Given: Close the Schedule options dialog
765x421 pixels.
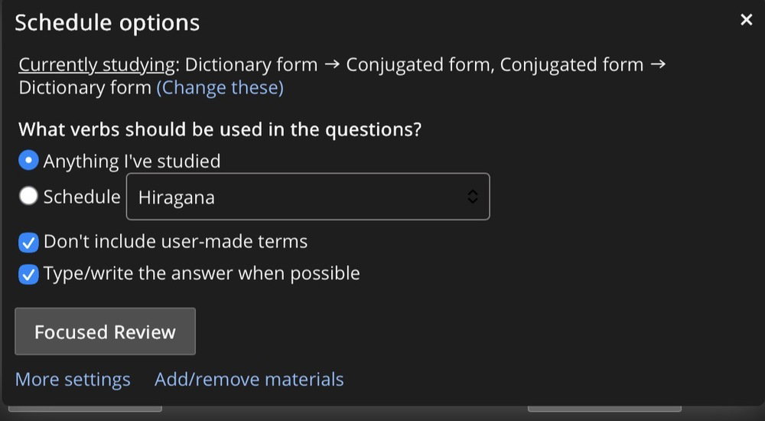Looking at the screenshot, I should point(747,20).
